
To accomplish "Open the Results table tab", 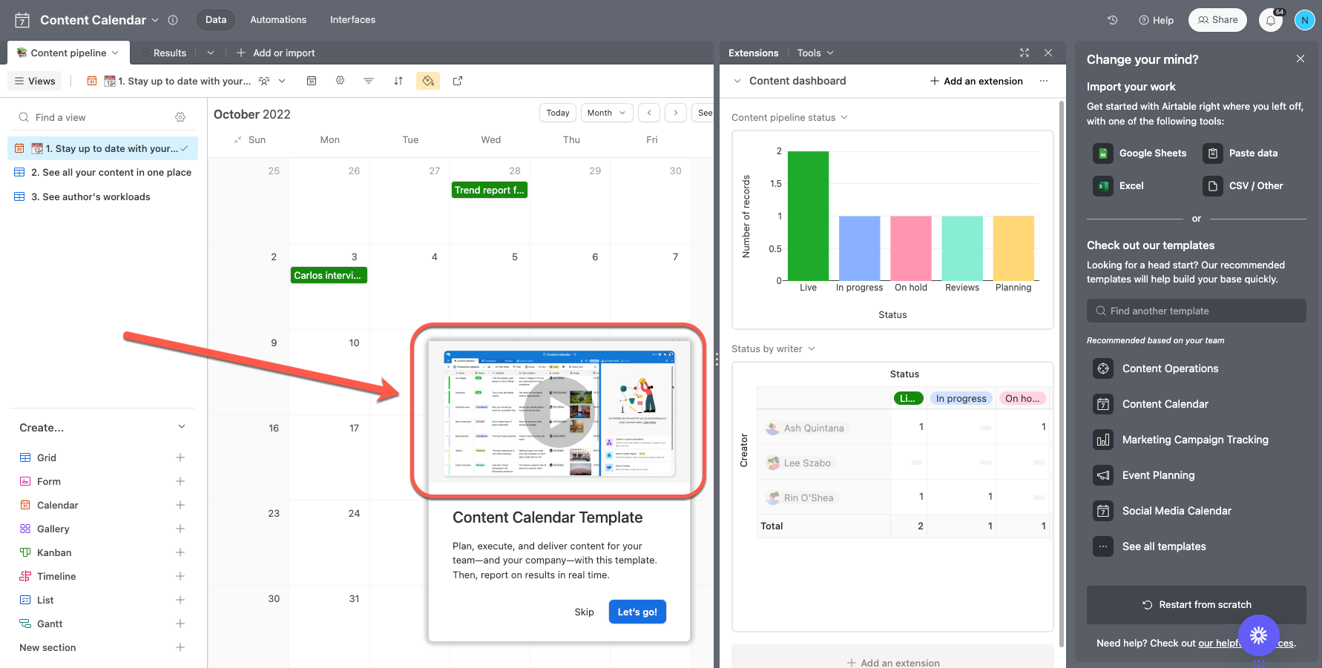I will [170, 53].
